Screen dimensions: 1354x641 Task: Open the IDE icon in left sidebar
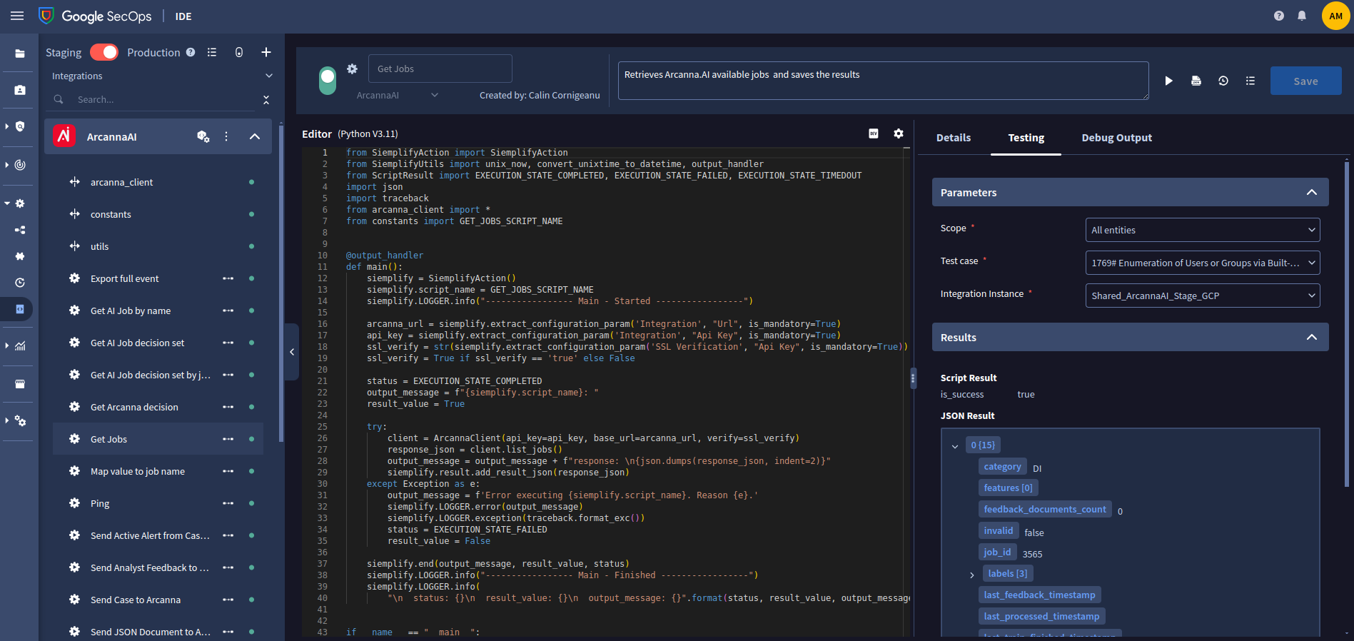[x=20, y=309]
